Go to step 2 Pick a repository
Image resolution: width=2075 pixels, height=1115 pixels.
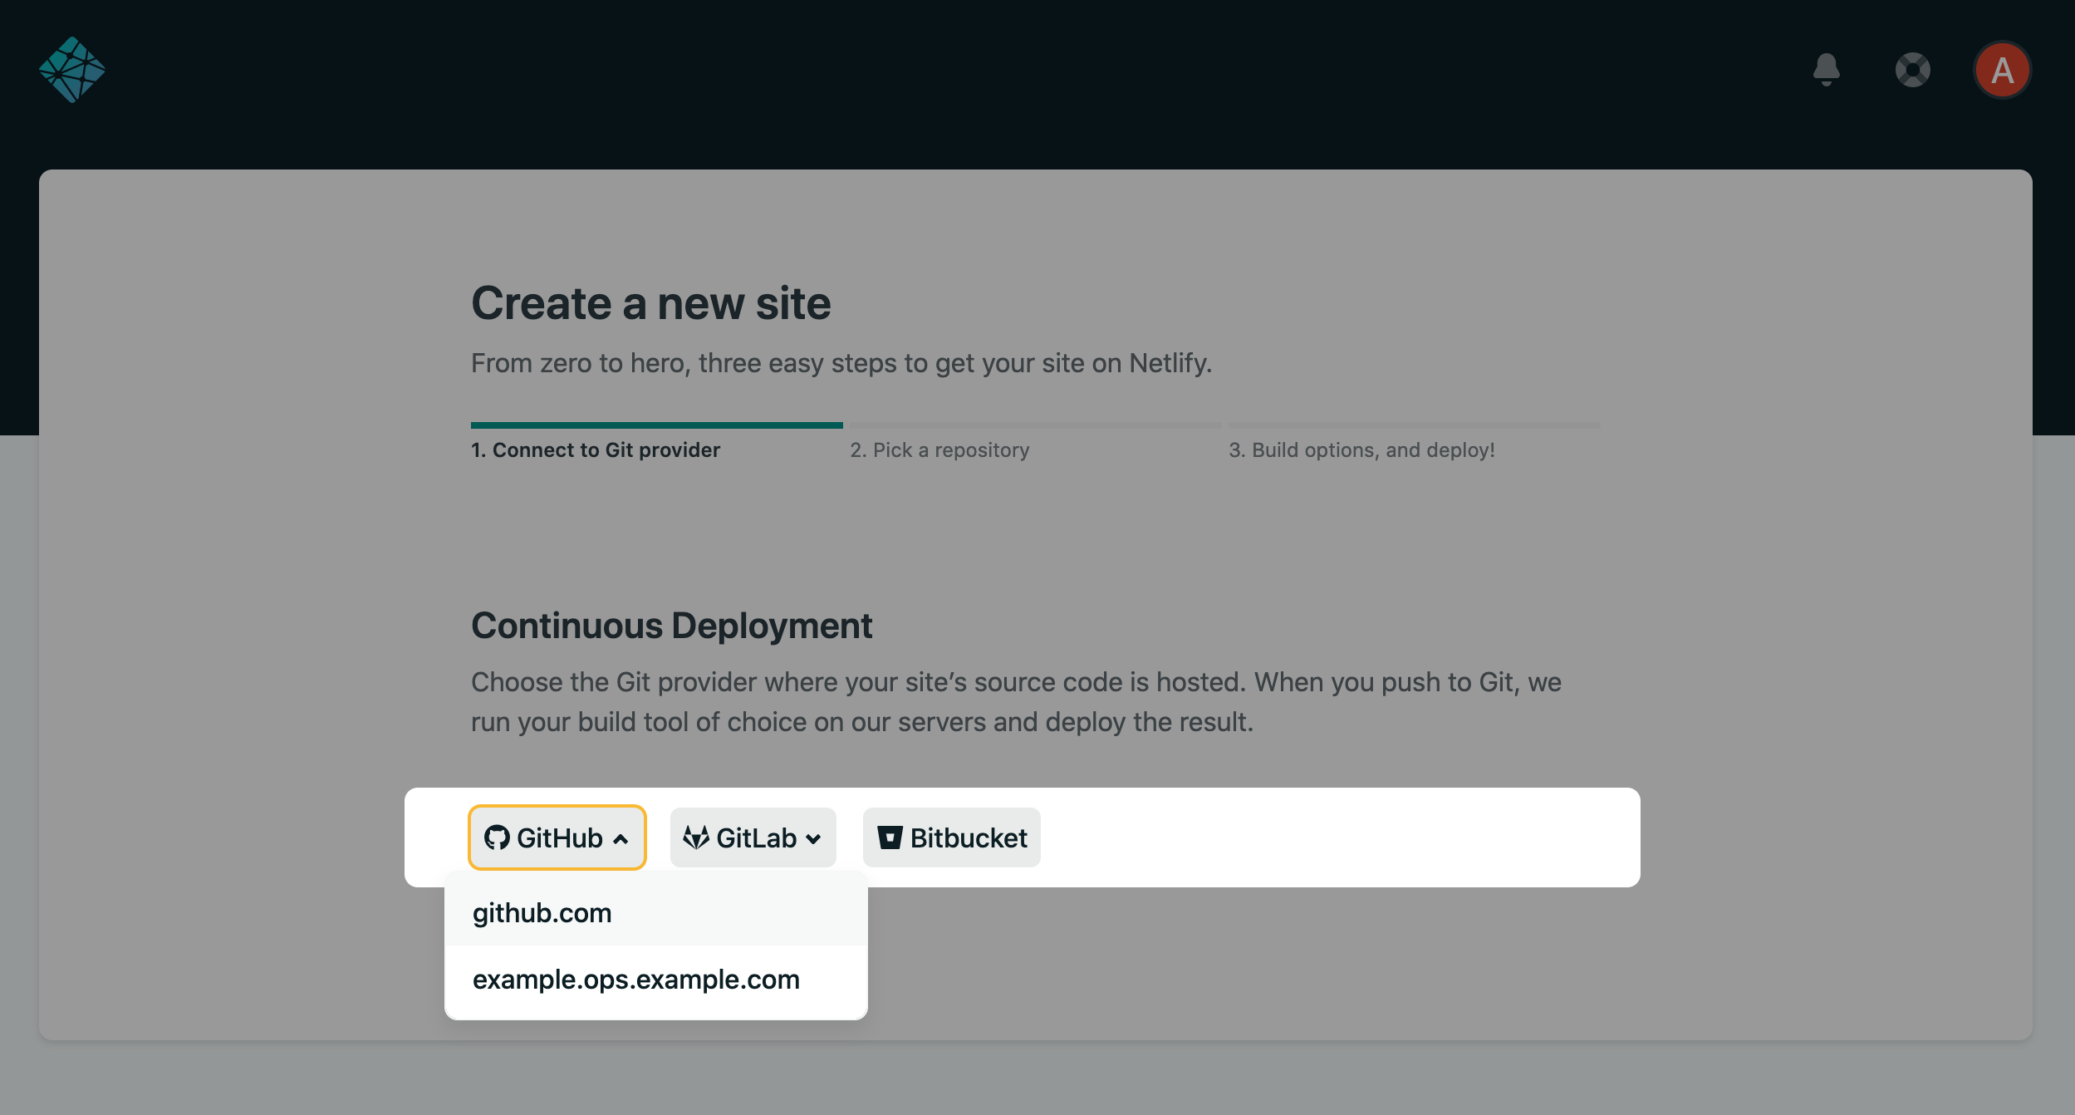(939, 449)
